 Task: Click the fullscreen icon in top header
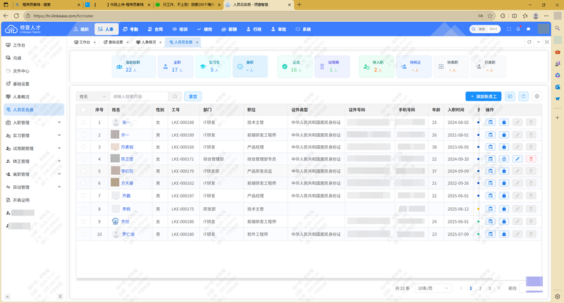pos(508,29)
